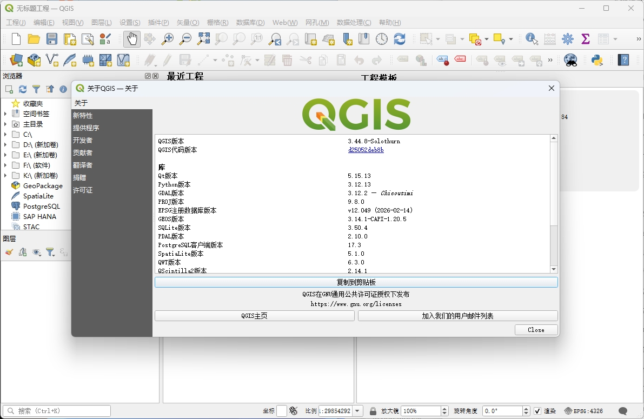
Task: Expand the D:\ drive node
Action: (5, 144)
